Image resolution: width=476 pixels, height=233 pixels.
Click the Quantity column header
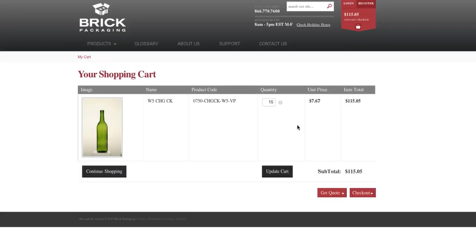point(269,90)
